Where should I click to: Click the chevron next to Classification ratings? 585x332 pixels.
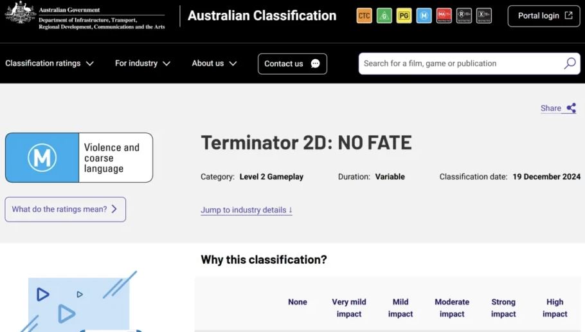(x=90, y=64)
